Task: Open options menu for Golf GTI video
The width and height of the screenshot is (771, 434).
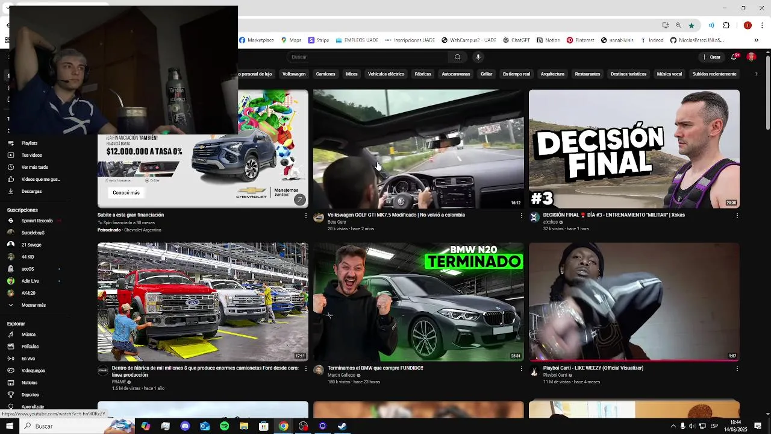Action: click(x=521, y=215)
